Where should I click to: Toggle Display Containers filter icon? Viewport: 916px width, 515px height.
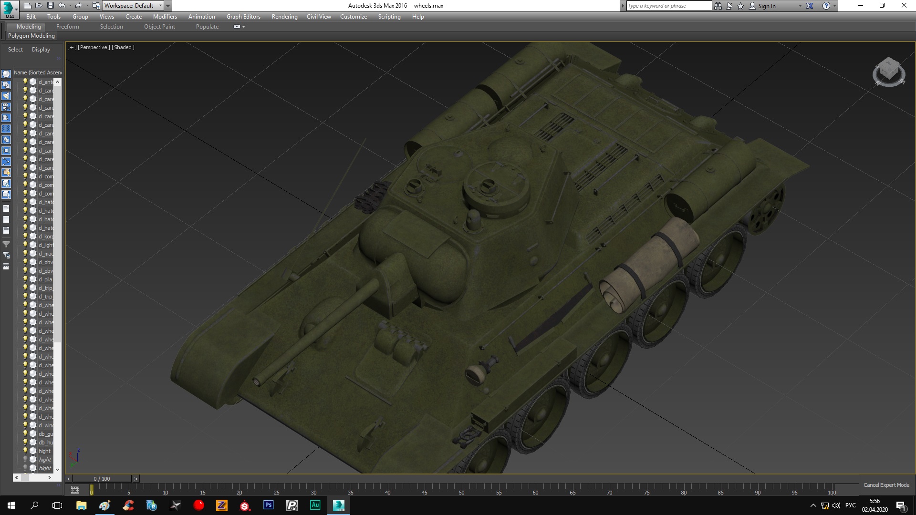6,173
